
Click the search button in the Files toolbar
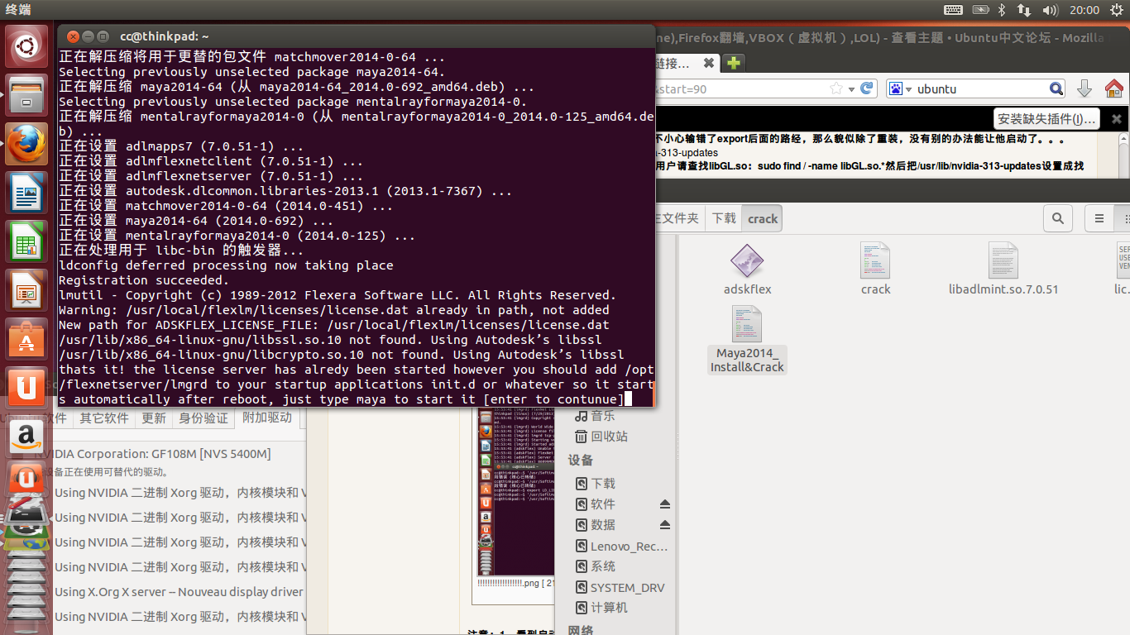(x=1058, y=218)
